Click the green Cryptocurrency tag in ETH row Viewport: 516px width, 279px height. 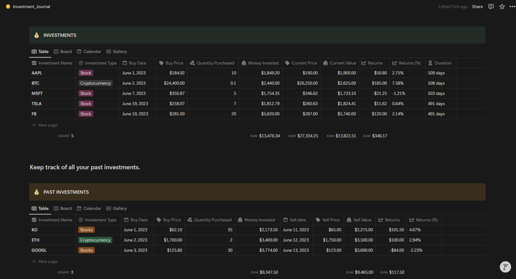click(95, 240)
